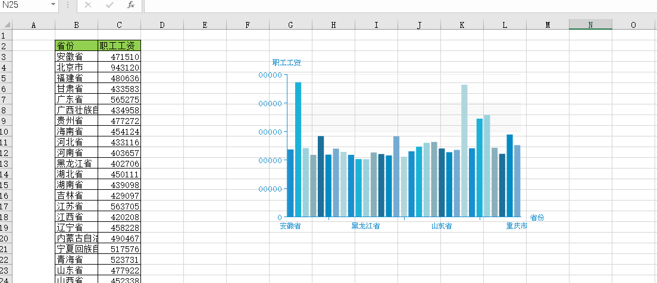Screen dimensions: 657x283
Task: Click the green 省份 header cell
Action: pyautogui.click(x=76, y=46)
